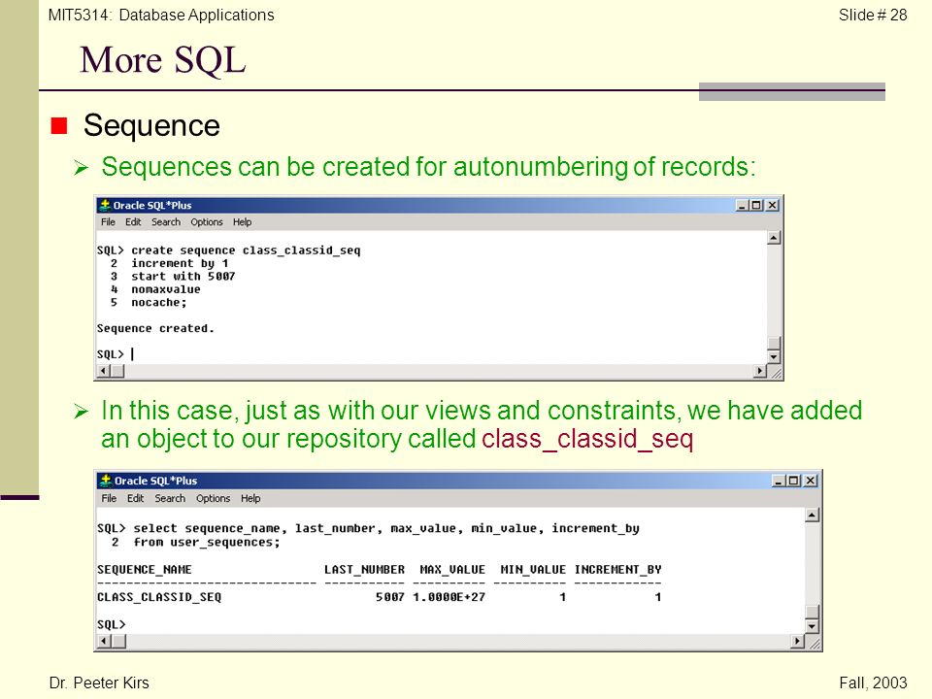Click upper SQL*Plus title bar app icon

pyautogui.click(x=105, y=205)
